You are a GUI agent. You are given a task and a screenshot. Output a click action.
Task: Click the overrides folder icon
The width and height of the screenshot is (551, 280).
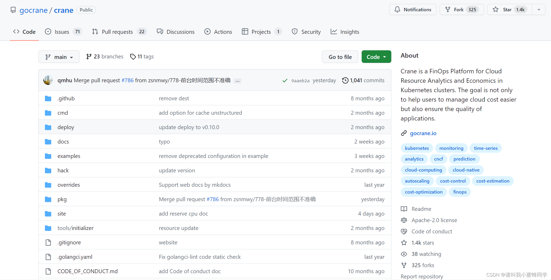[48, 185]
